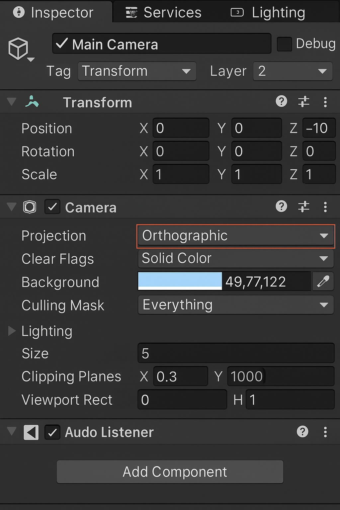Click the Culling Mask label
The height and width of the screenshot is (510, 340).
(63, 305)
